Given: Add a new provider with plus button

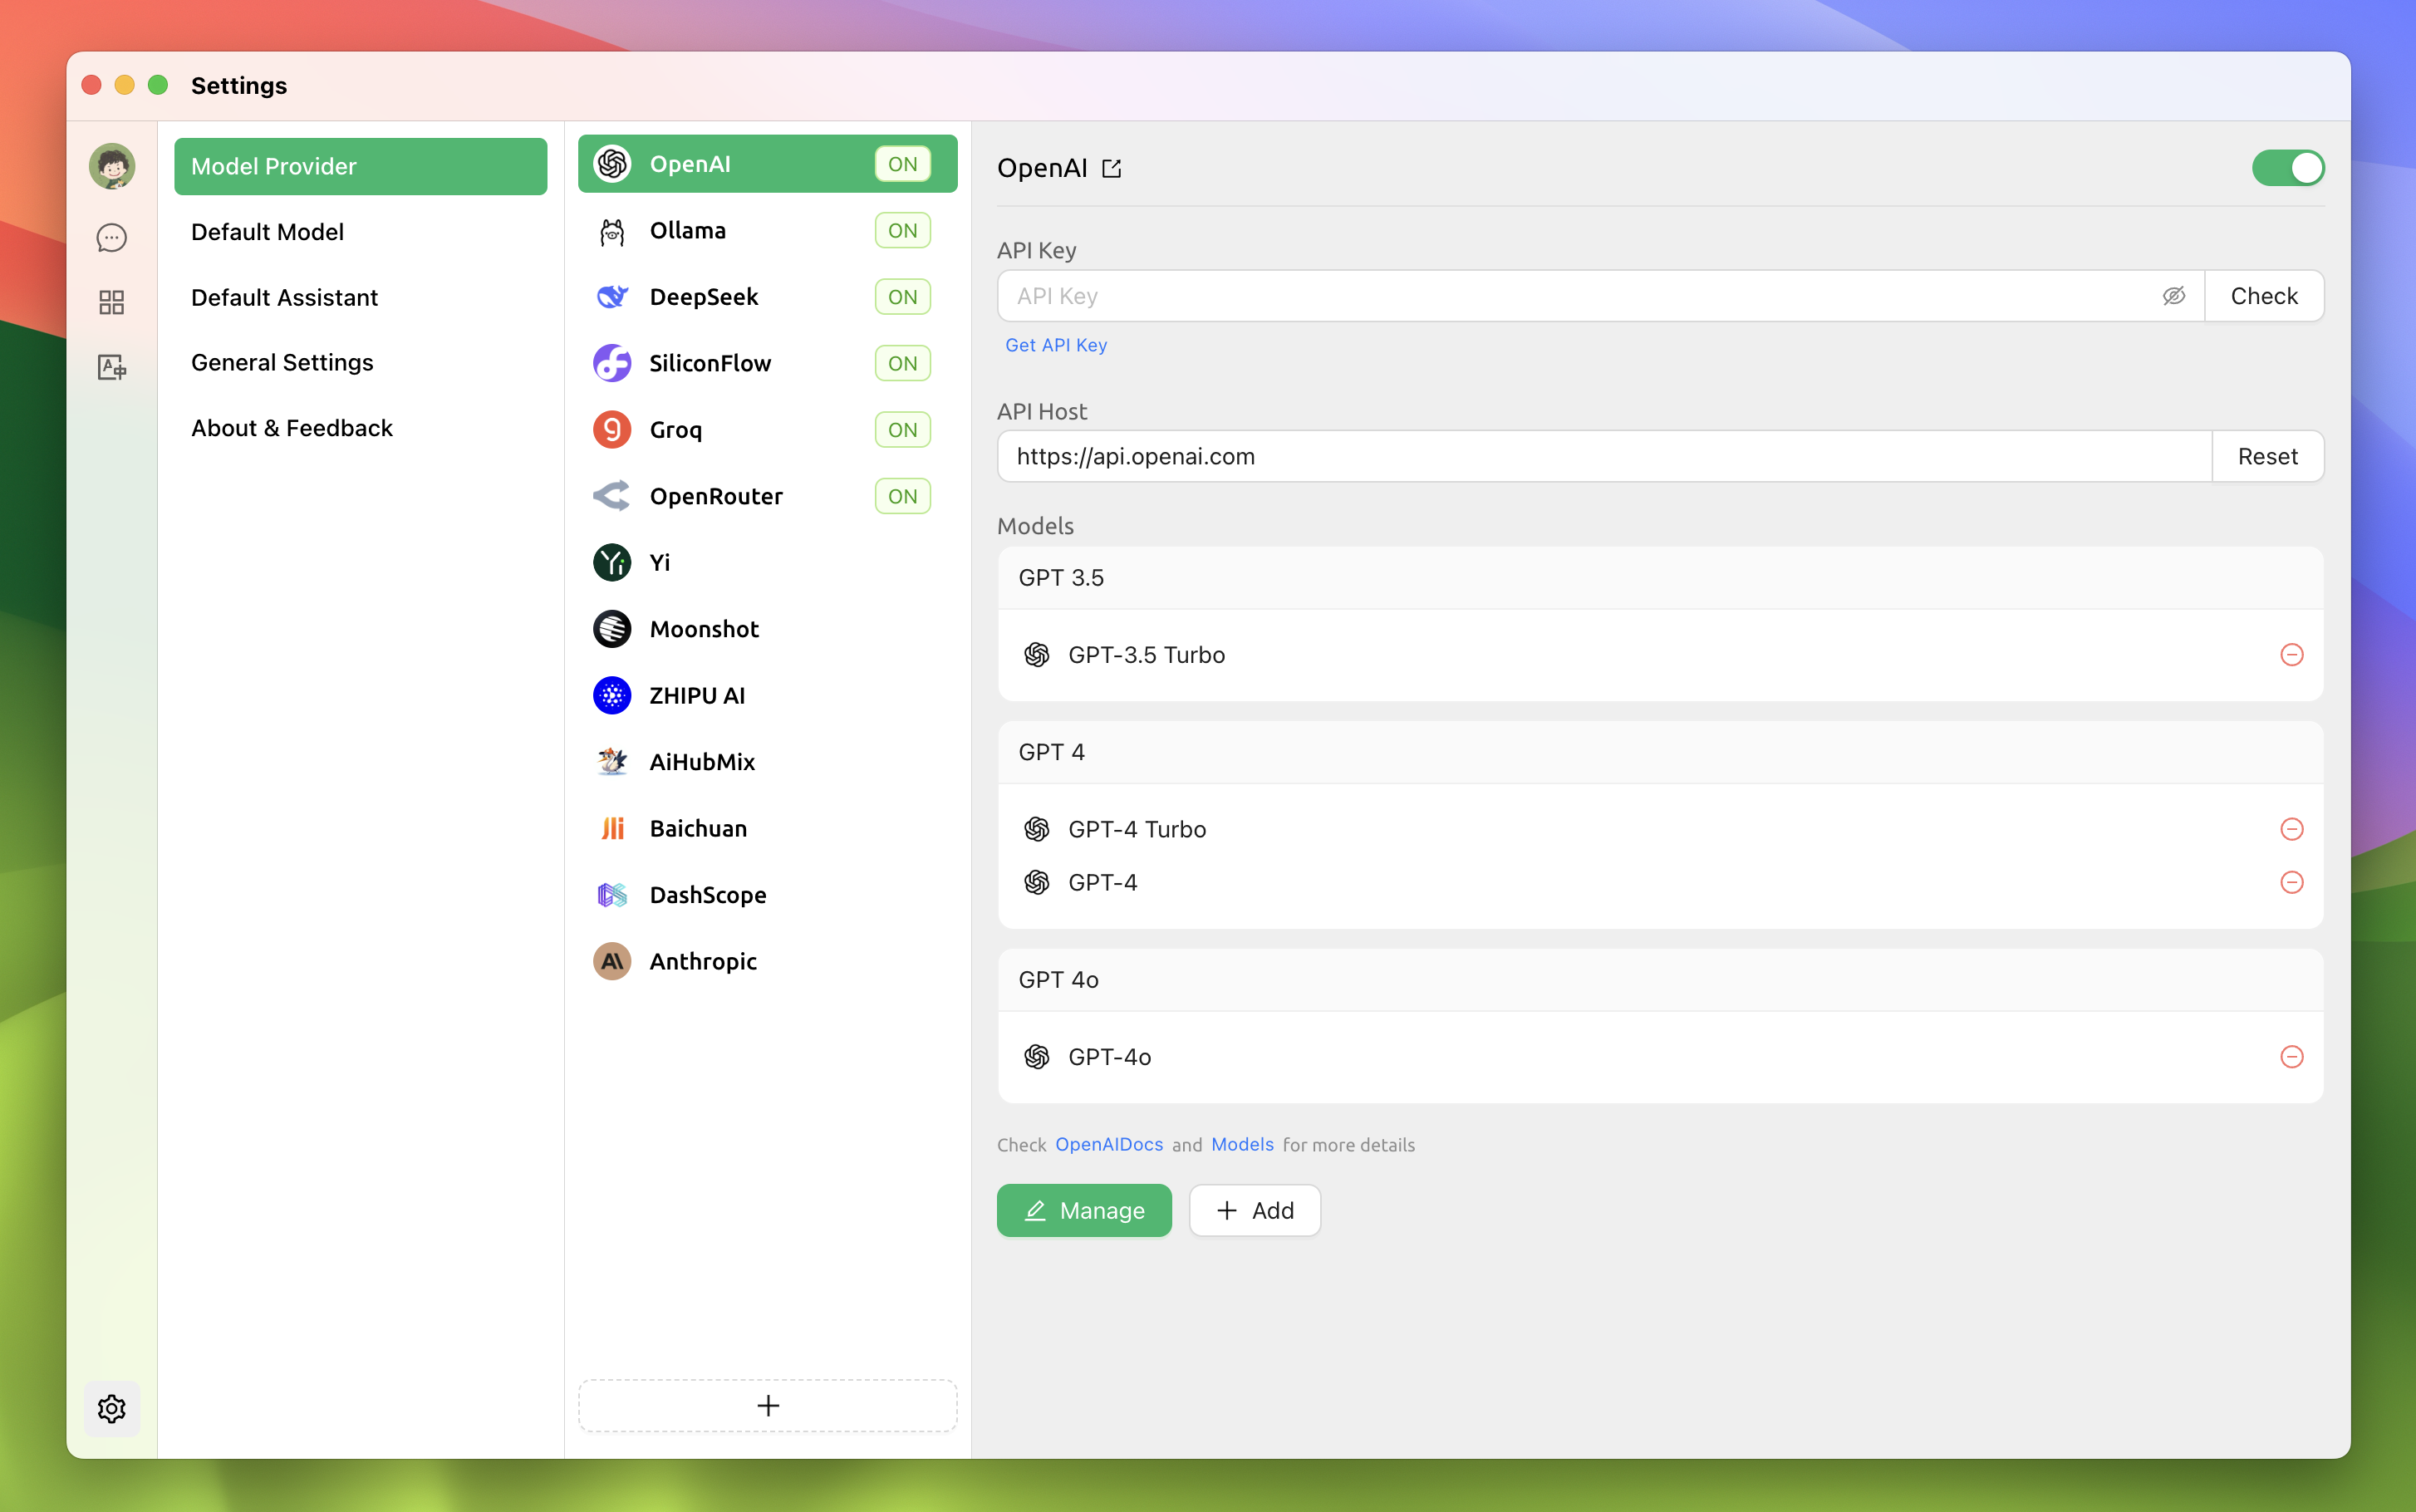Looking at the screenshot, I should click(x=767, y=1405).
